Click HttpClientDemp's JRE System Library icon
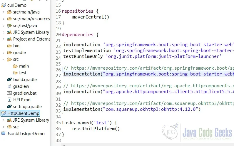 tap(9, 120)
